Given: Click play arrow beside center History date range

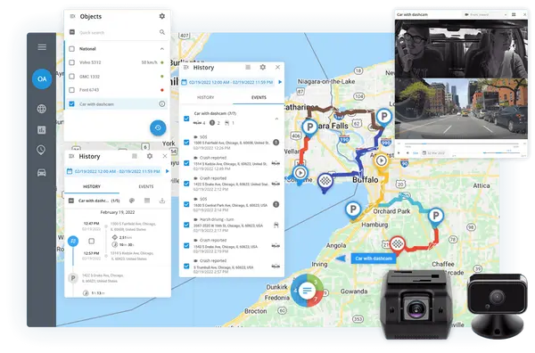Looking at the screenshot, I should [x=280, y=82].
